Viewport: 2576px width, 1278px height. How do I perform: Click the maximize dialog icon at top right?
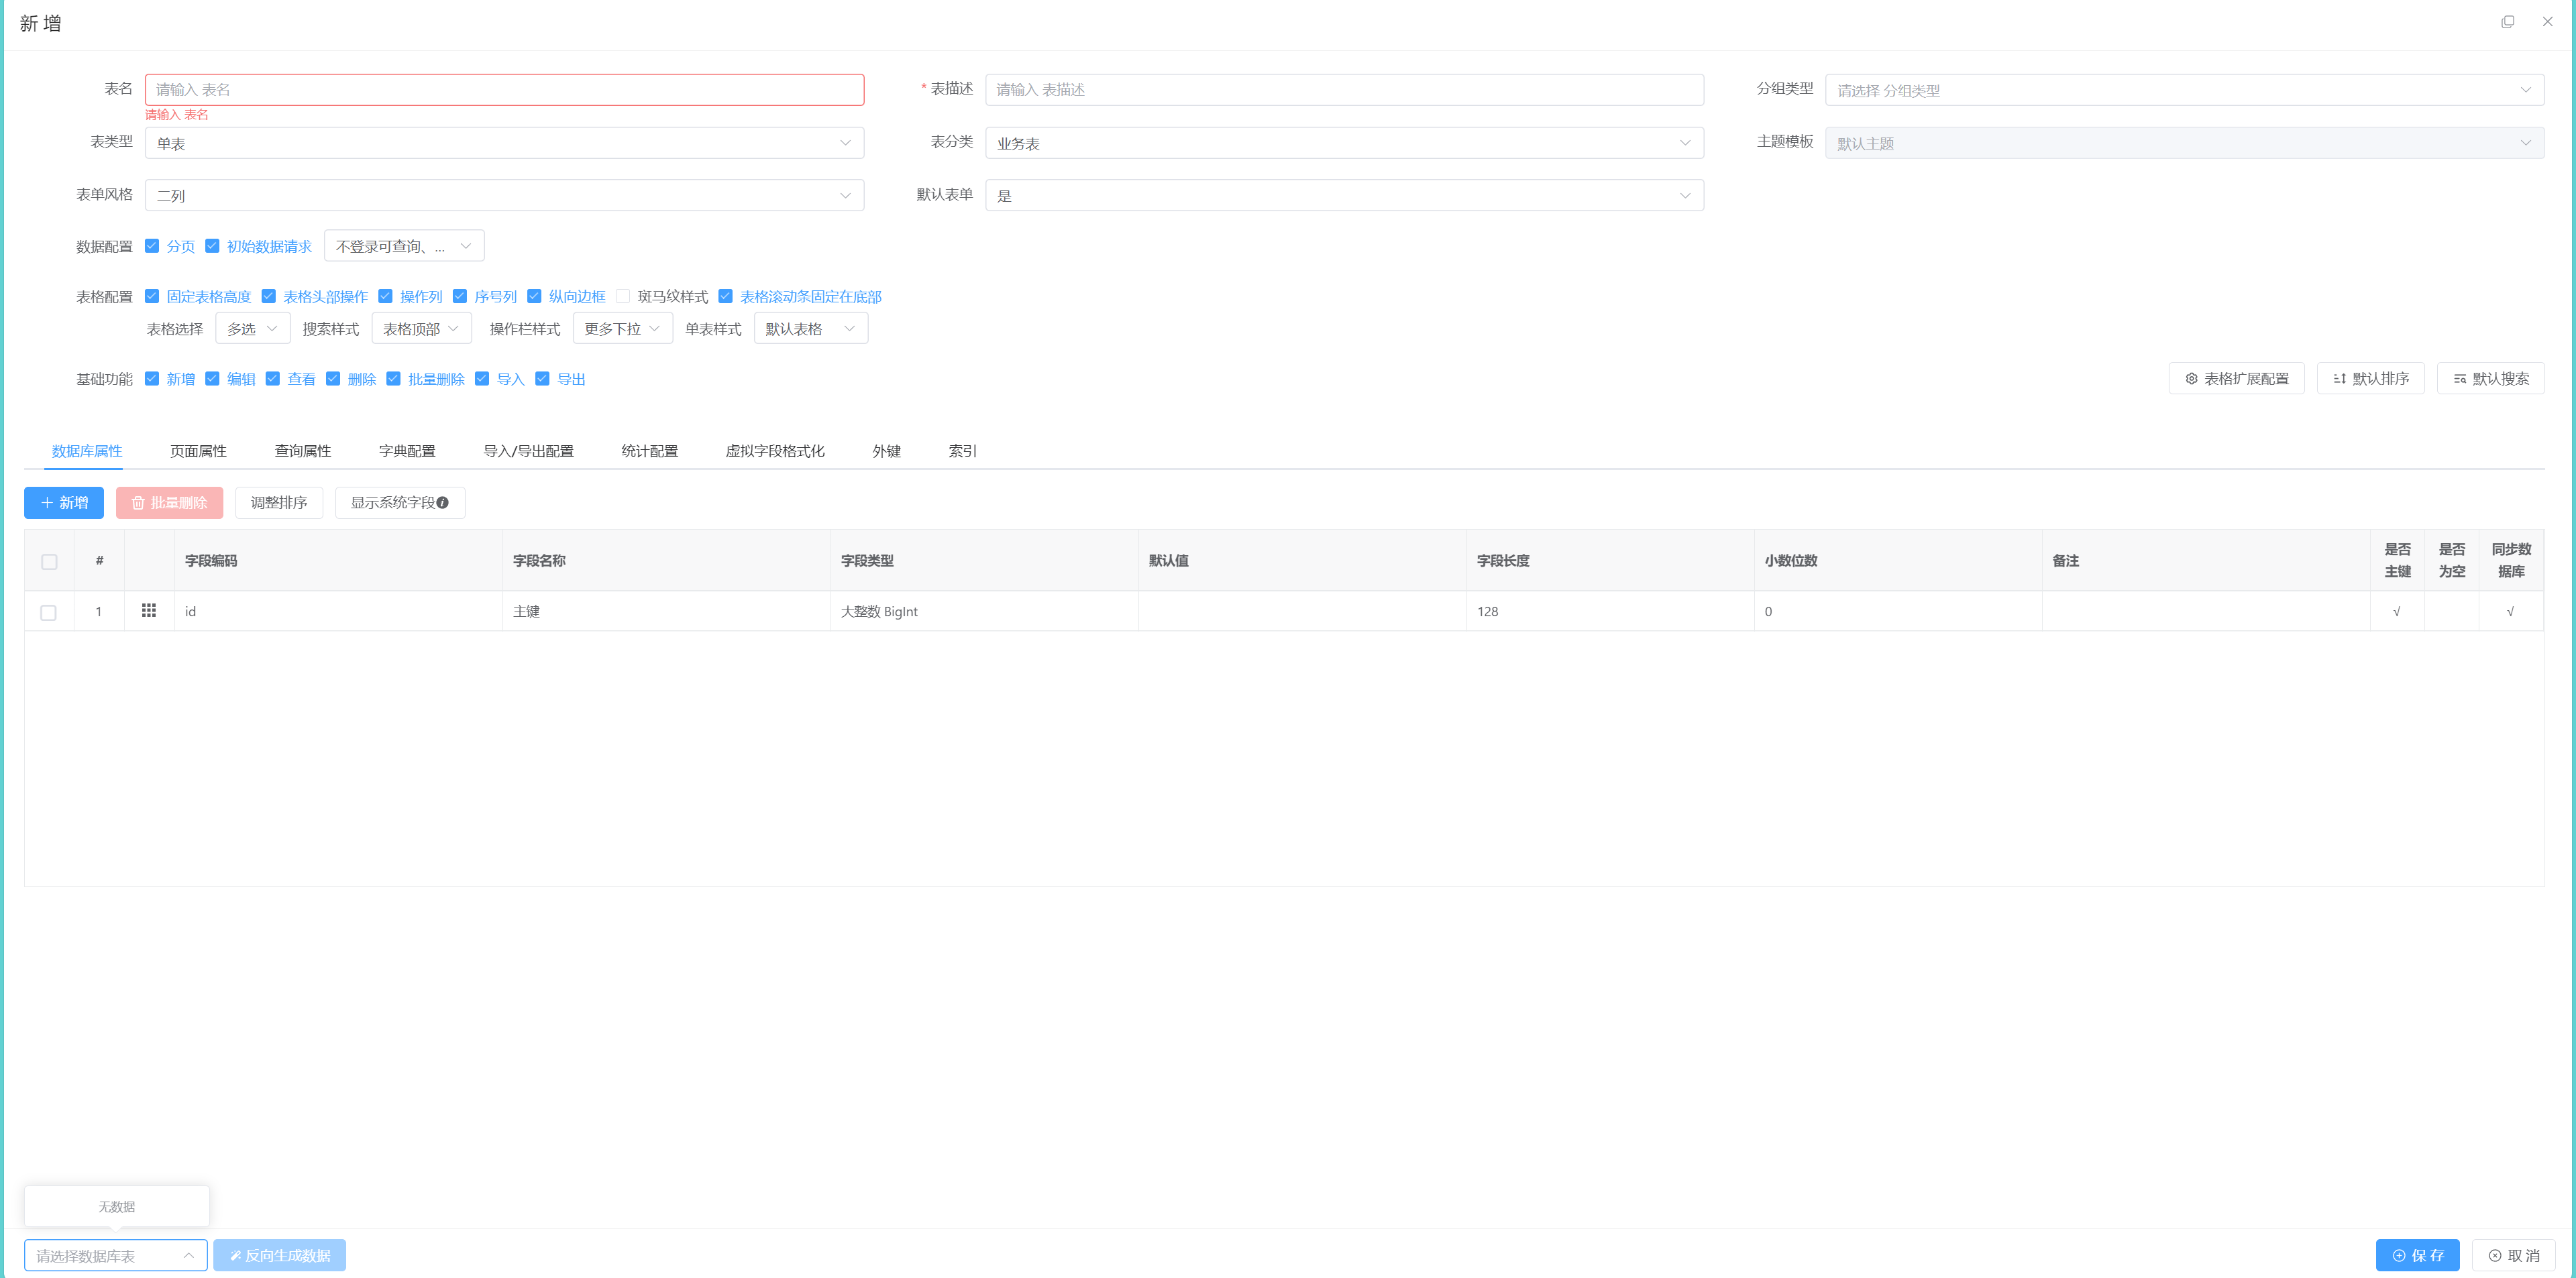coord(2507,22)
